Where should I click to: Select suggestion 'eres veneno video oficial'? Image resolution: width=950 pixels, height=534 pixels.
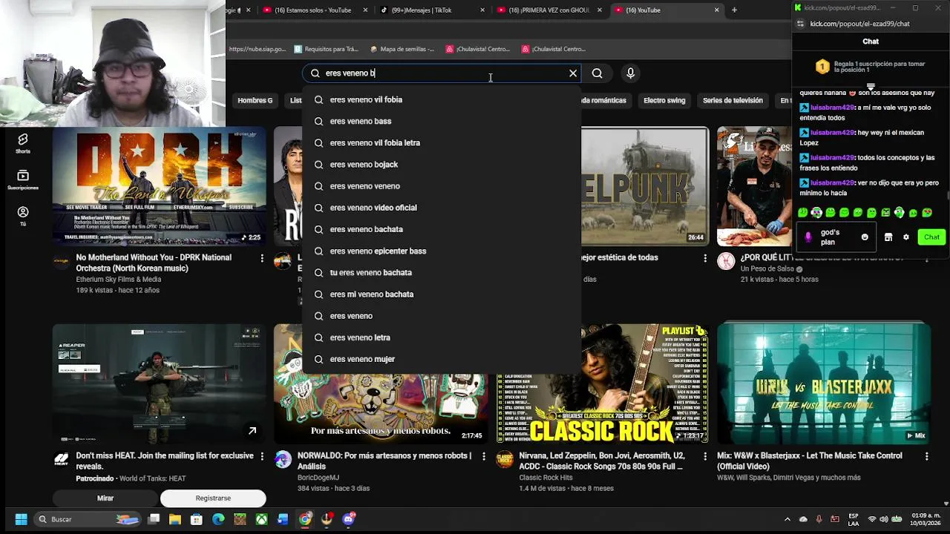tap(442, 208)
